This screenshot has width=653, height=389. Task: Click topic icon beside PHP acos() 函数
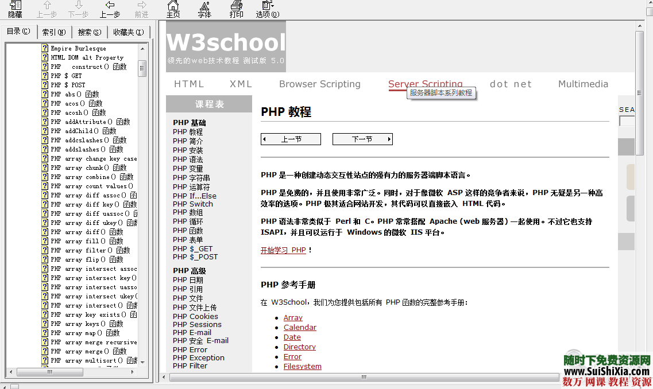point(45,103)
